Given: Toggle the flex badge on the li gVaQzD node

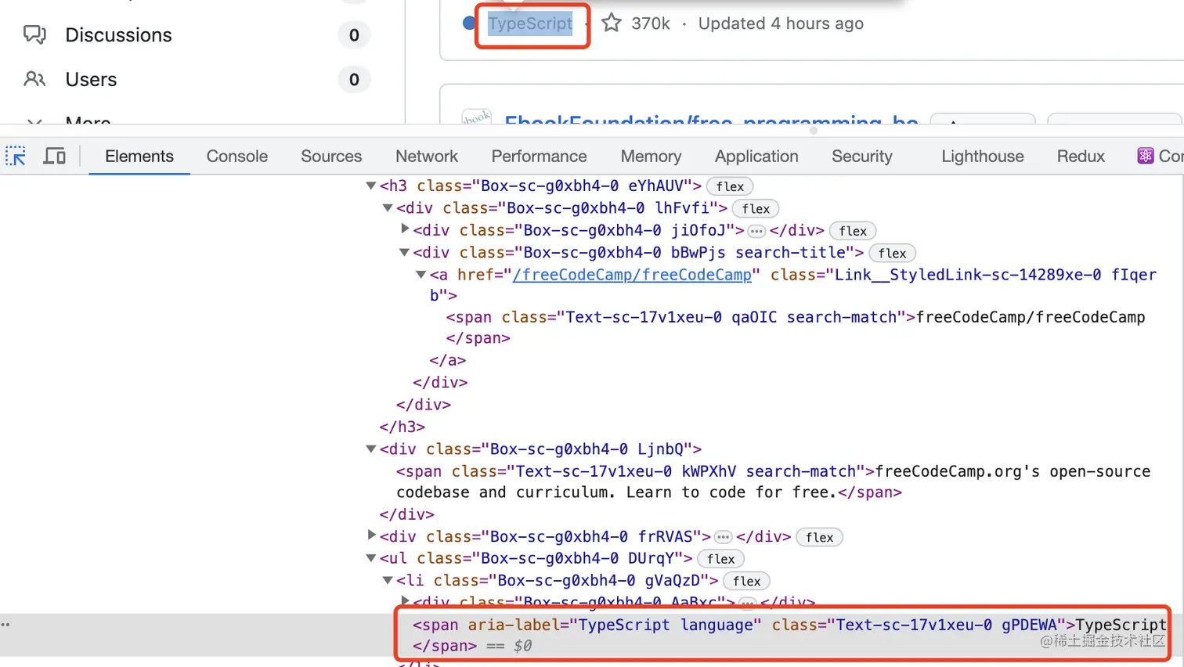Looking at the screenshot, I should (x=746, y=581).
